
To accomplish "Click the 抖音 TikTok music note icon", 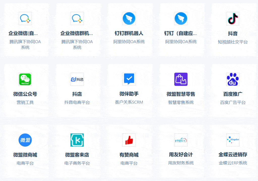I will 232,18.
